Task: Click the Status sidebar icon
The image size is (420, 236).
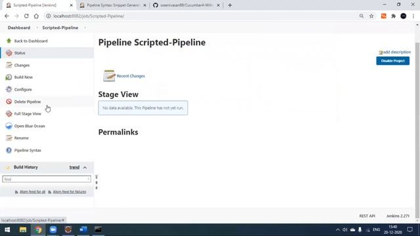Action: [9, 52]
